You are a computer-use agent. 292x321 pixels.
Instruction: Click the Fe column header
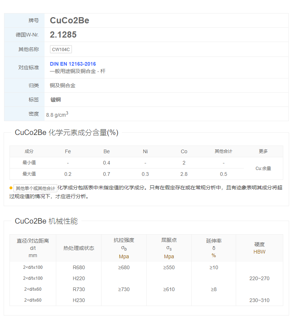(x=68, y=151)
